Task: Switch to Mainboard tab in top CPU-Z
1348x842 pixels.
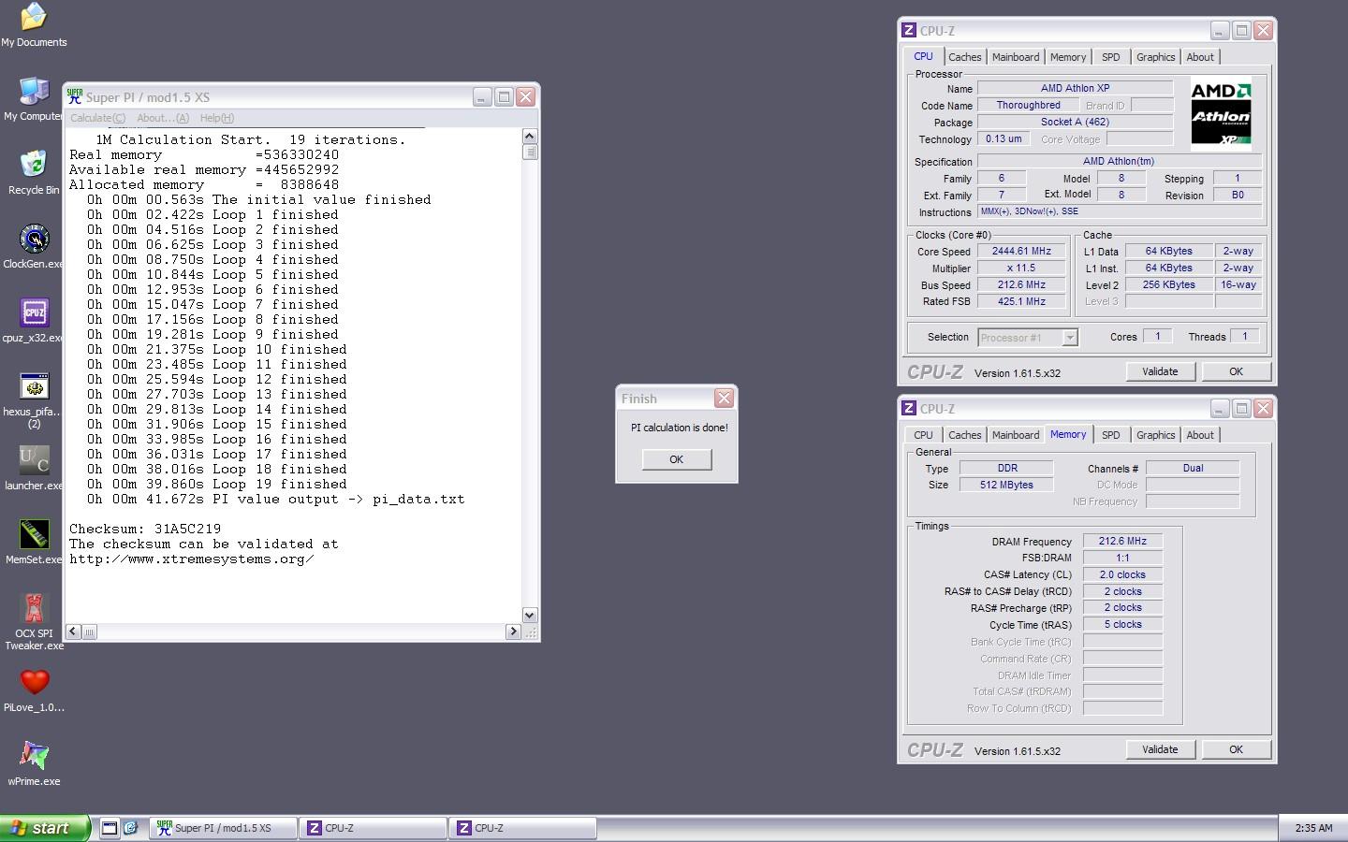Action: pos(1016,57)
